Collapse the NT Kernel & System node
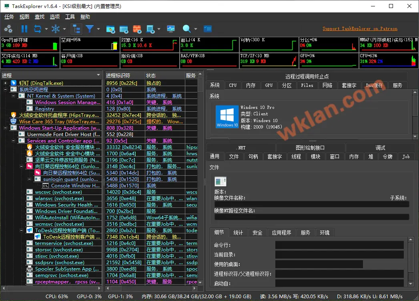Image resolution: width=419 pixels, height=301 pixels. coord(13,96)
